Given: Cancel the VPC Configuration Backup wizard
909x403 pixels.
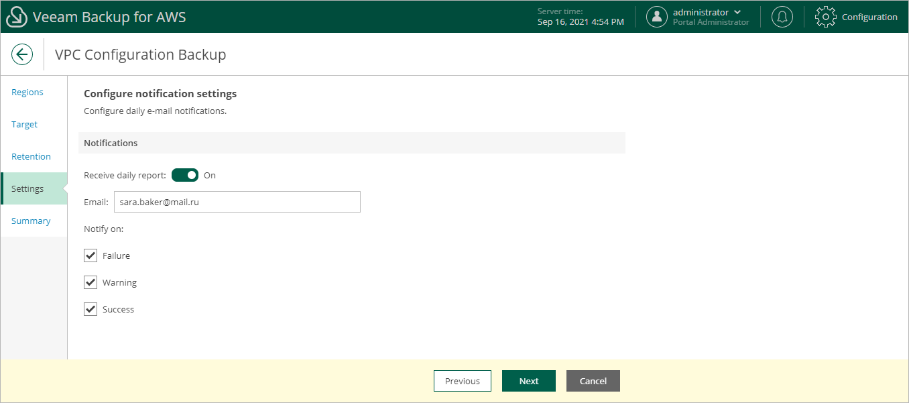Looking at the screenshot, I should [593, 381].
